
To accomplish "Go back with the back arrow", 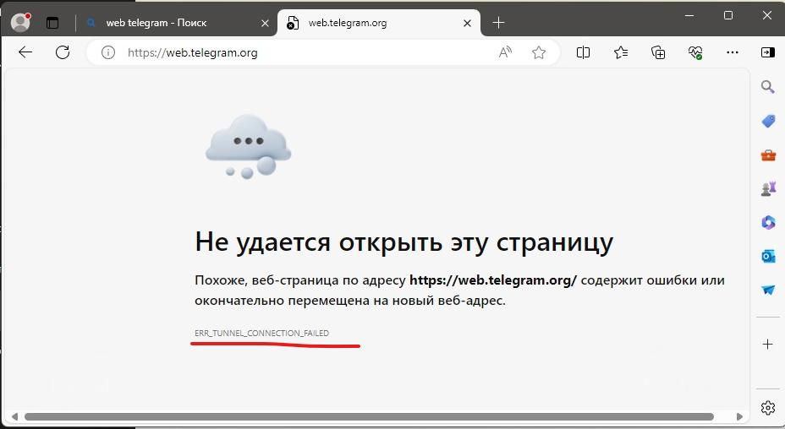I will coord(25,52).
